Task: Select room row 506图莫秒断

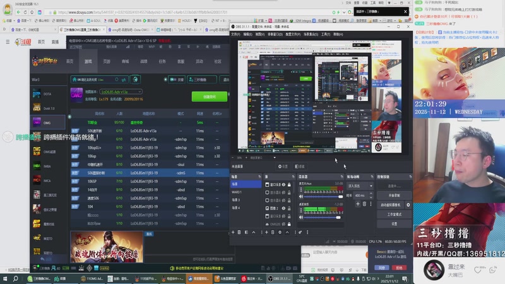Action: (x=150, y=173)
